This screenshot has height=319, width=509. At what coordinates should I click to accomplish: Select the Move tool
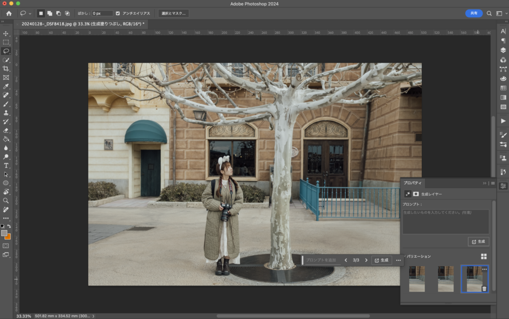[6, 34]
